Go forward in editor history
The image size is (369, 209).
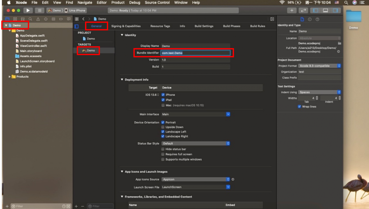[x=89, y=19]
